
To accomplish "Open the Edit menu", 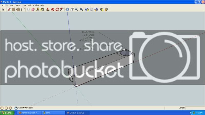I will click(6, 5).
